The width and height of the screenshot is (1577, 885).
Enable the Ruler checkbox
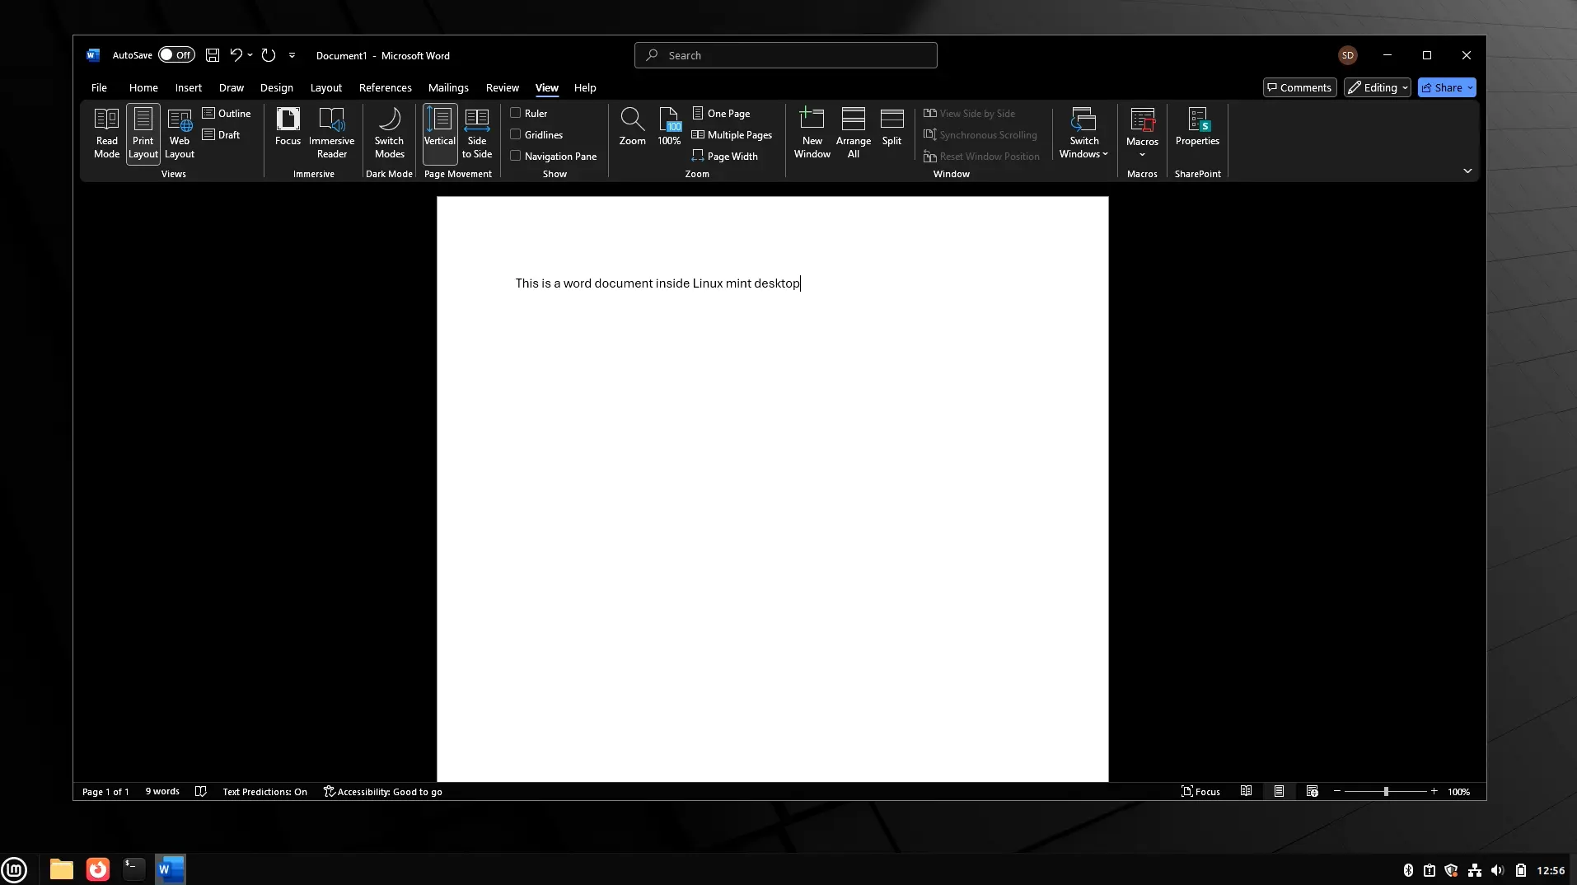tap(515, 113)
